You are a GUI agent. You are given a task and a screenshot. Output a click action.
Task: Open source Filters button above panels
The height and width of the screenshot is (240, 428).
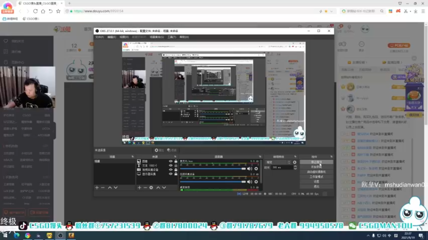(172, 150)
